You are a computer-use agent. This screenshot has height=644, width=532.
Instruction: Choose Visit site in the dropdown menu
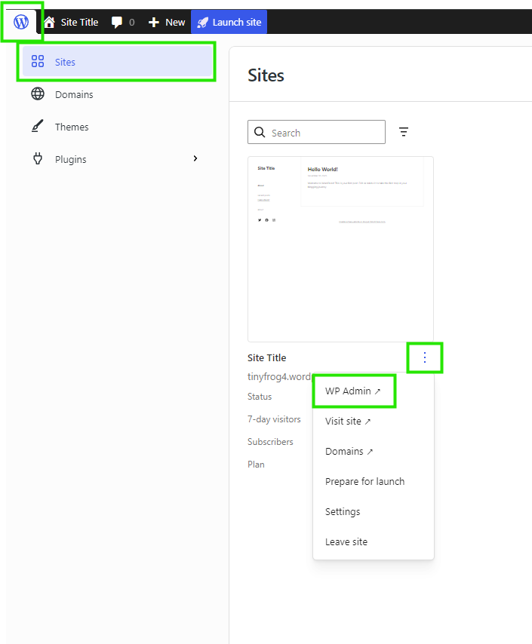[x=348, y=421]
